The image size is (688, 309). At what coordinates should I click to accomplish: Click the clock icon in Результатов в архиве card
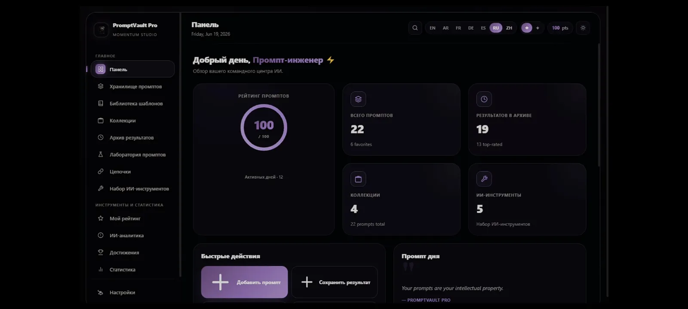[484, 99]
